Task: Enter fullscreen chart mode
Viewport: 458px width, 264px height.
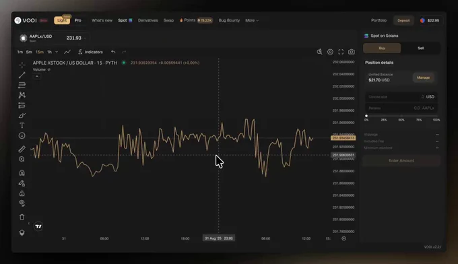Action: point(341,52)
